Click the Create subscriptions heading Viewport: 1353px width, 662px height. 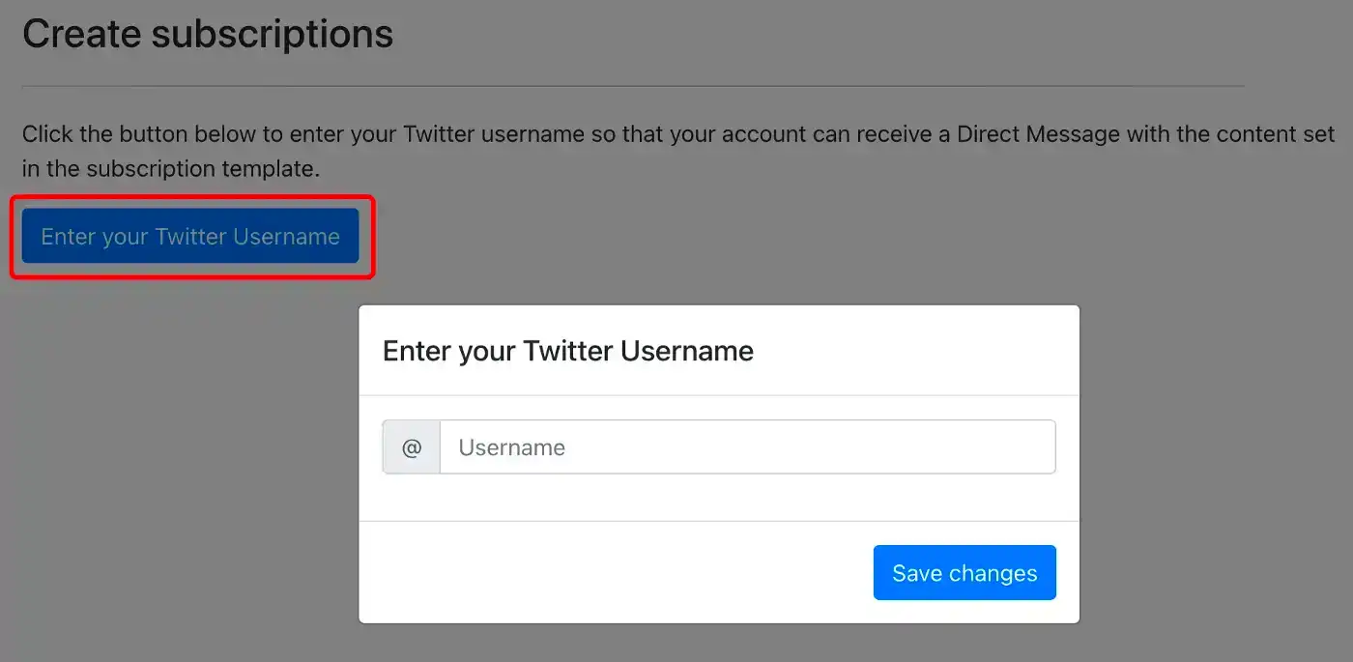point(208,34)
